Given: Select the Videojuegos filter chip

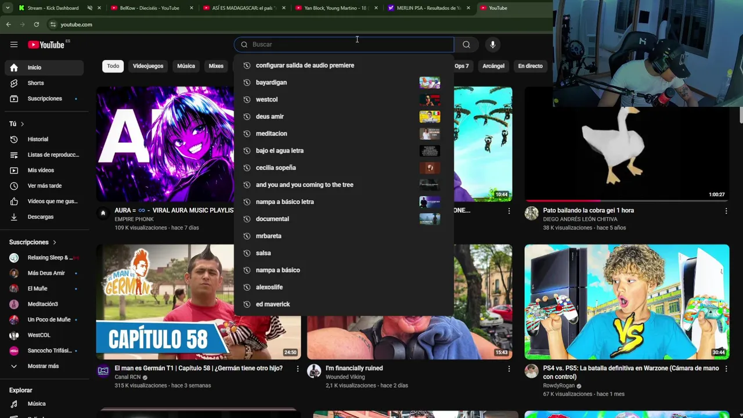Looking at the screenshot, I should [x=148, y=66].
